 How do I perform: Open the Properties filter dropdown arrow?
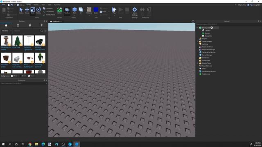46,83
